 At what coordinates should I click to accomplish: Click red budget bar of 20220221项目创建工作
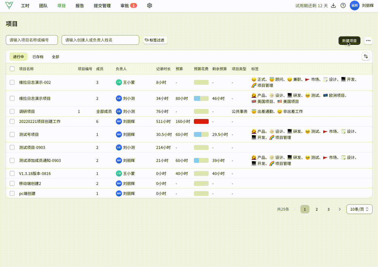(201, 121)
